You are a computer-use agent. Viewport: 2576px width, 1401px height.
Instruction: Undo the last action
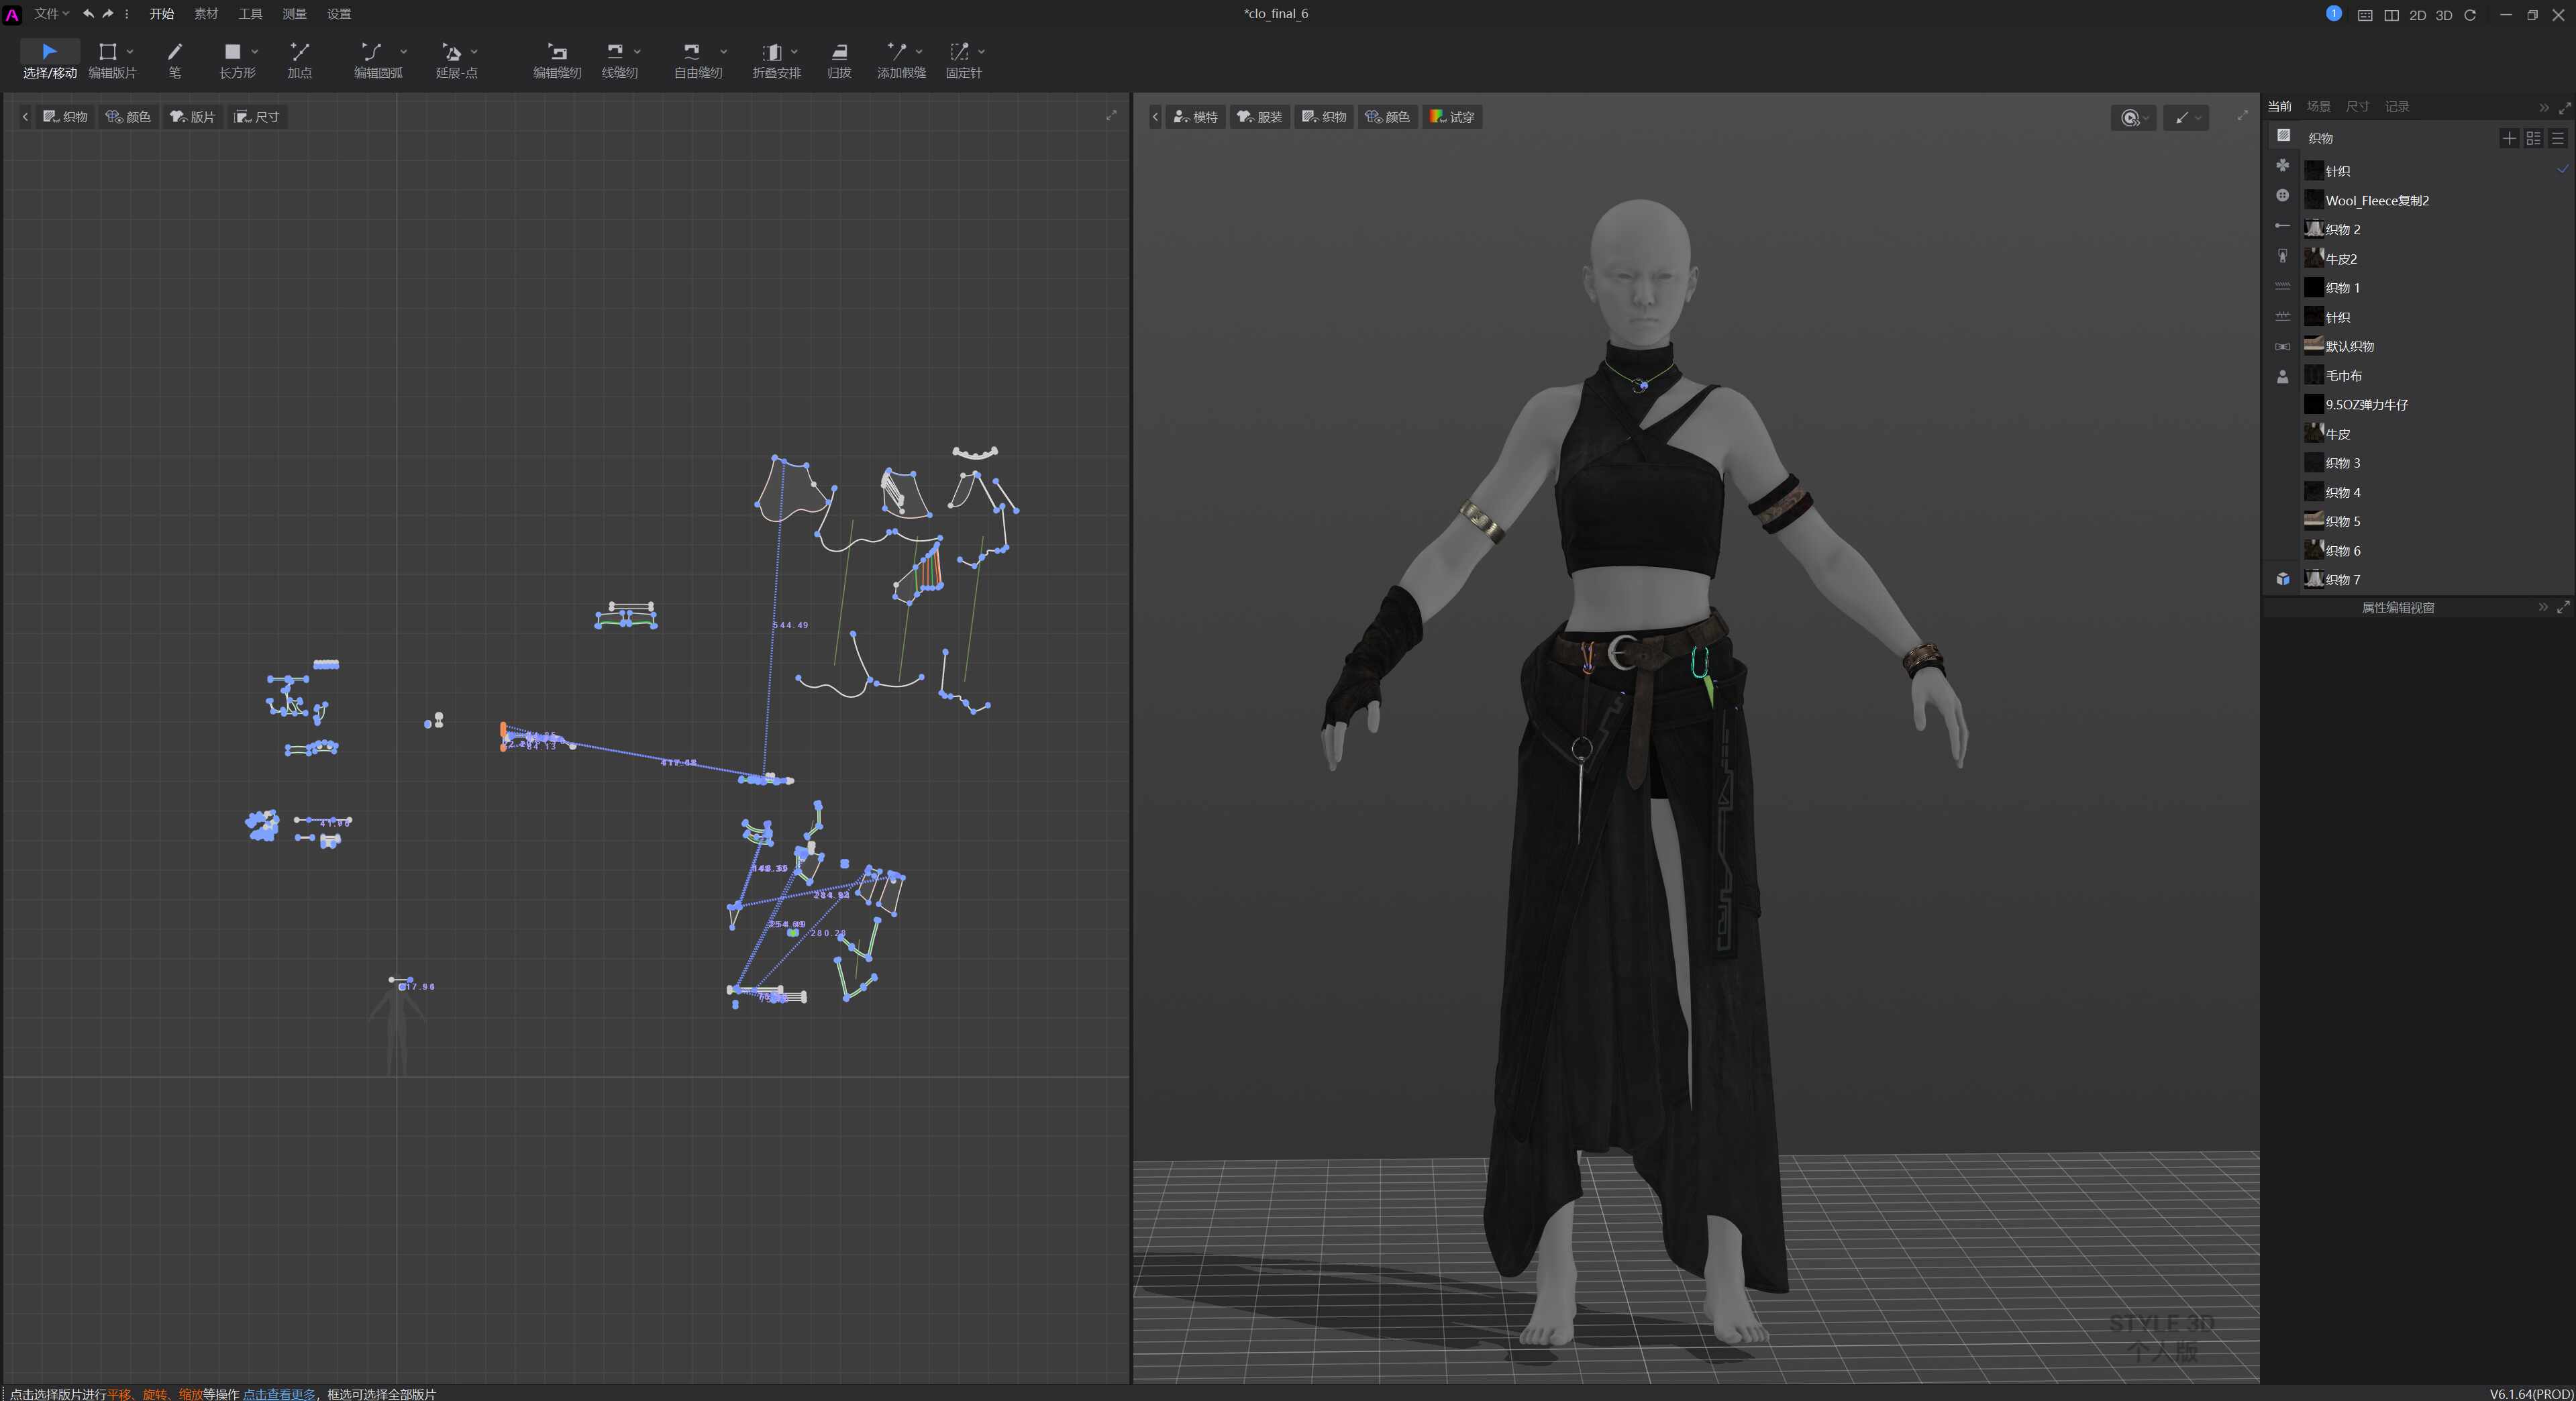click(89, 14)
